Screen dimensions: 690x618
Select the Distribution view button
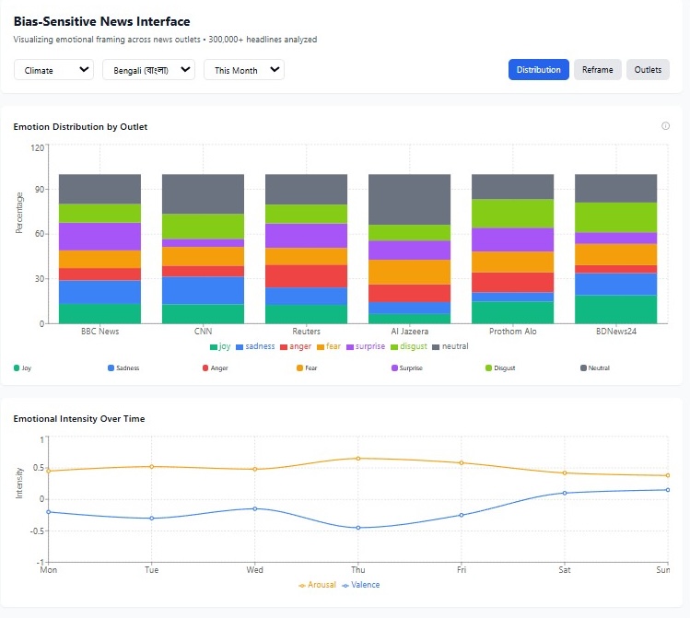pyautogui.click(x=538, y=70)
